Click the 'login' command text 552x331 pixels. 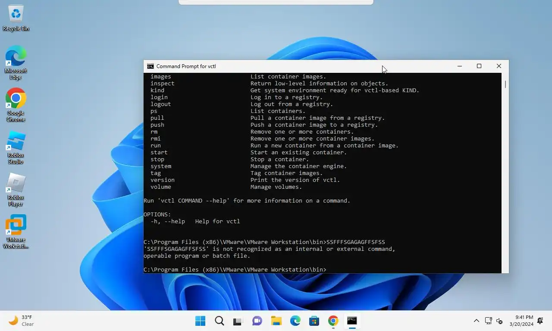point(159,97)
